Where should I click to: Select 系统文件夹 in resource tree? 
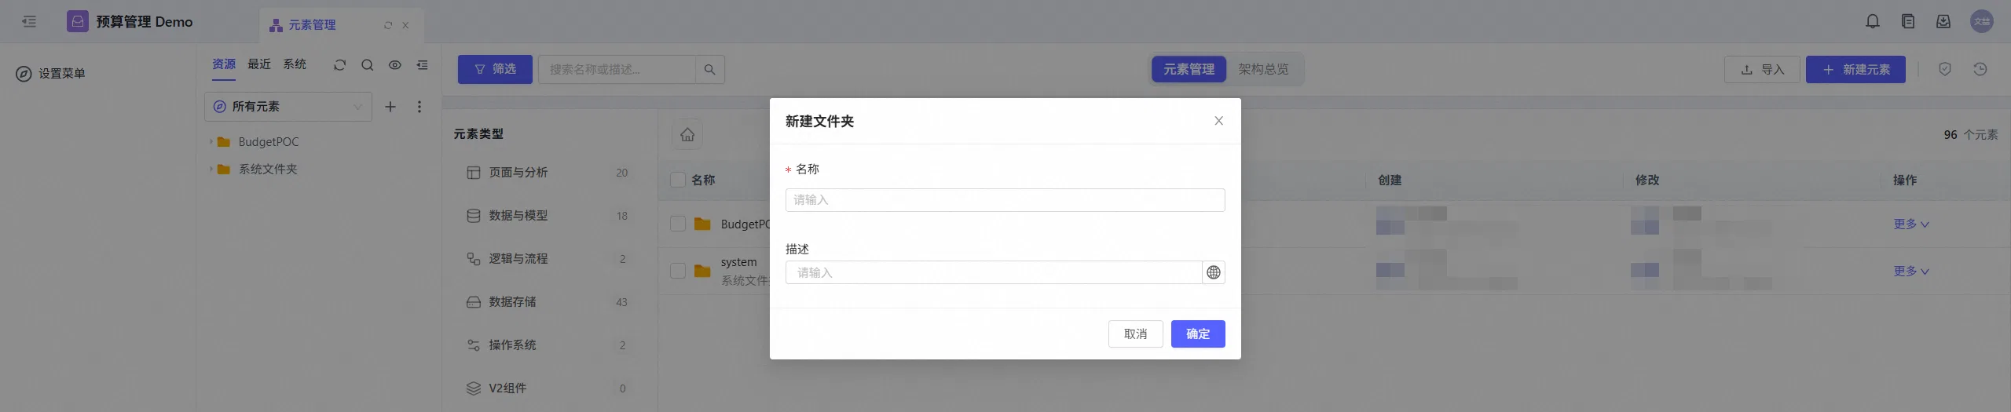tap(268, 170)
